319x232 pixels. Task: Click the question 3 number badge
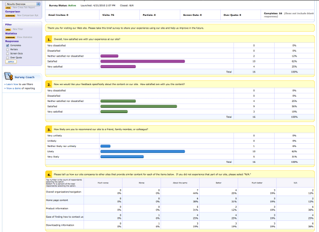(49, 129)
